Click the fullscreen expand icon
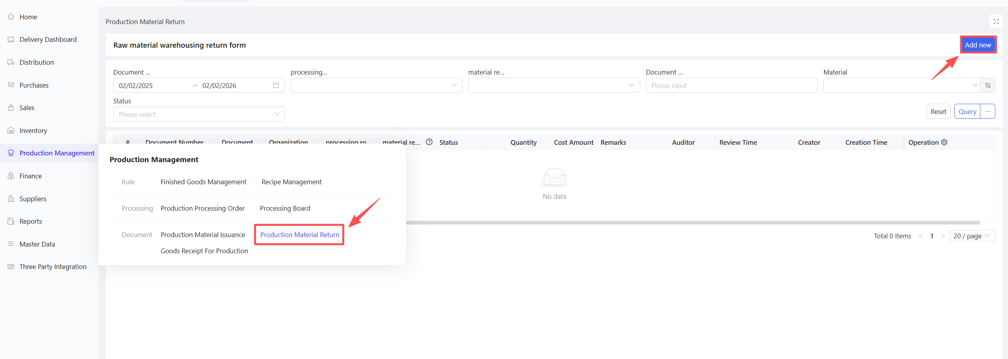The width and height of the screenshot is (1008, 359). (x=996, y=22)
